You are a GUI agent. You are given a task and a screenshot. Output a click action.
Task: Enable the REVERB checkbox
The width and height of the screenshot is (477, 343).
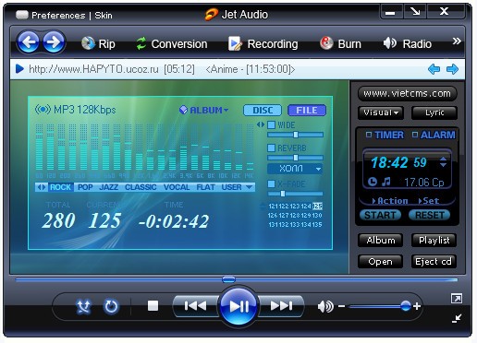click(x=271, y=148)
